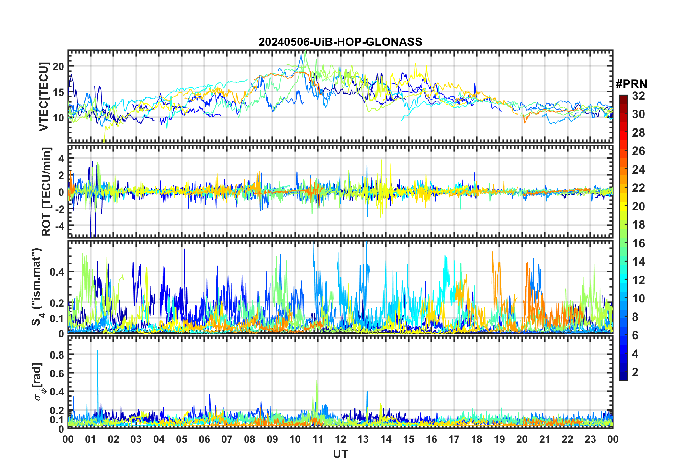The height and width of the screenshot is (476, 681).
Task: Click the x-axis tick label 23
Action: click(x=590, y=439)
